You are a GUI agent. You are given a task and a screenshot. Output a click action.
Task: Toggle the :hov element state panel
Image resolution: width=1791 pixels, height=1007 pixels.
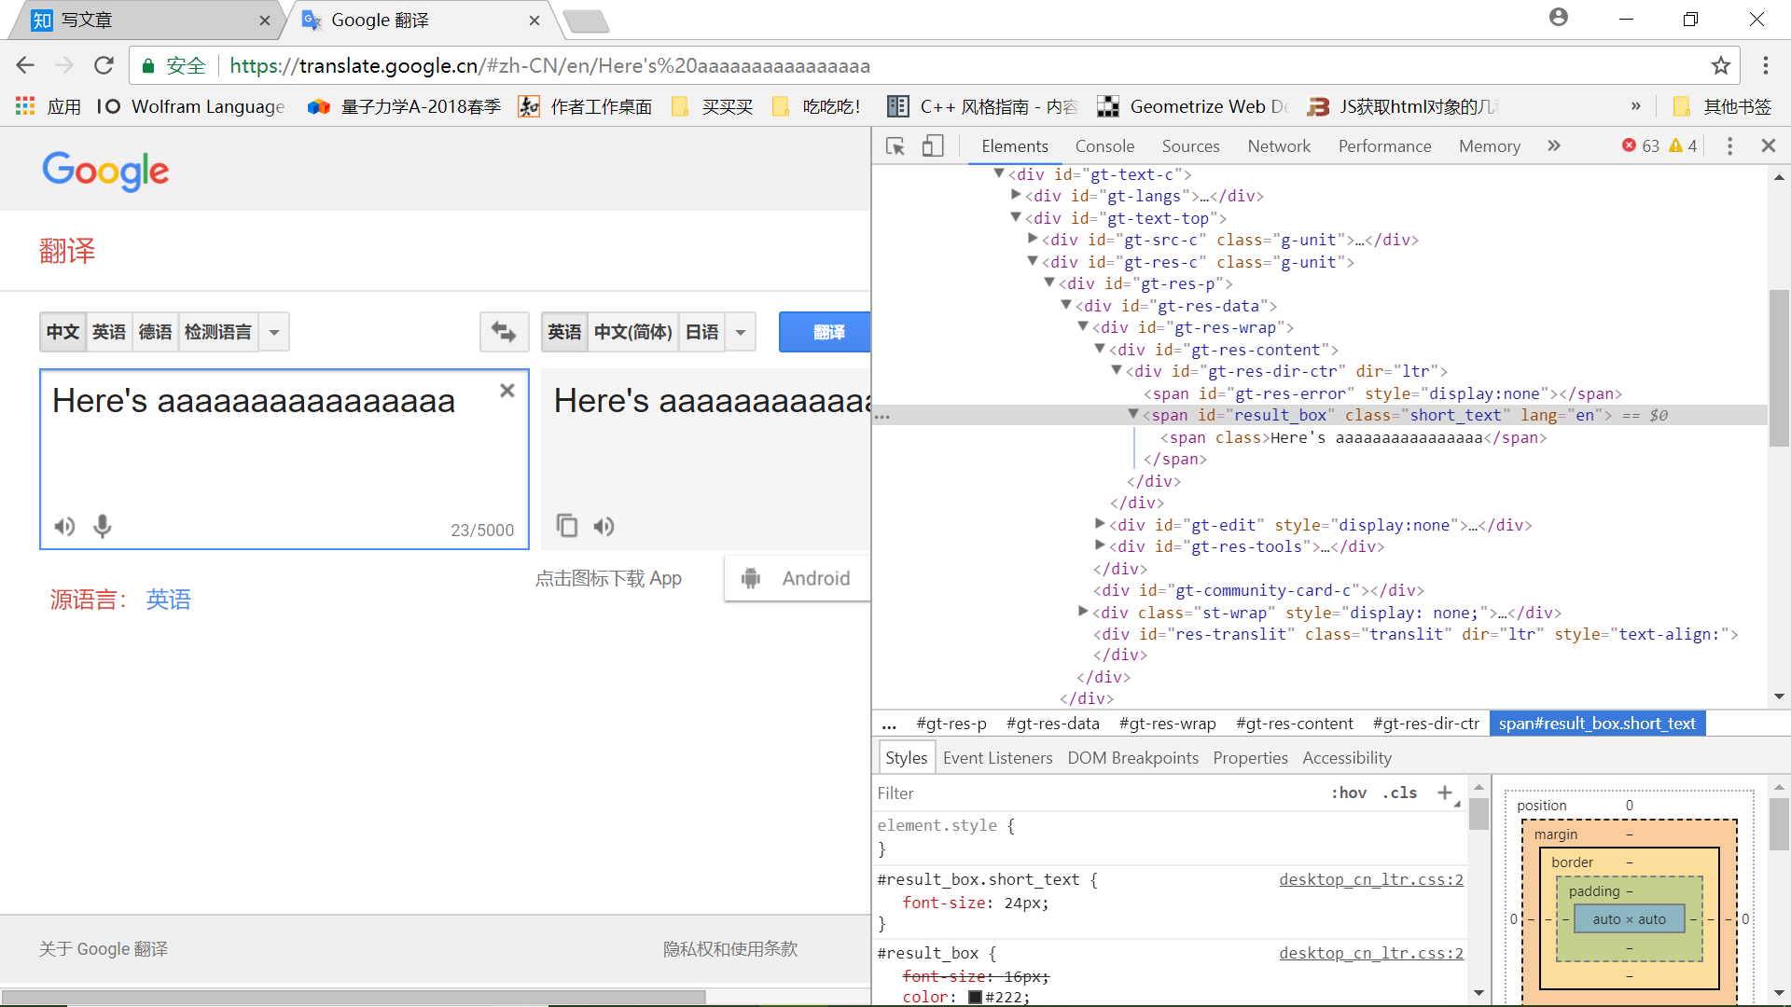[x=1349, y=793]
